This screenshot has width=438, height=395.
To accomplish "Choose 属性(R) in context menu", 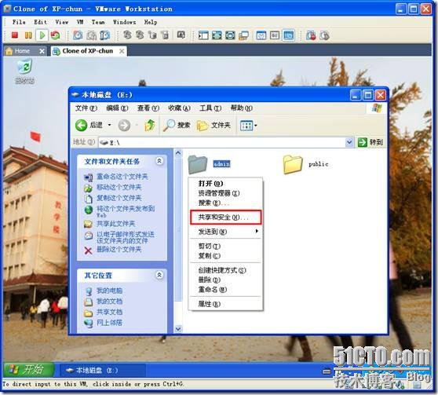I will tap(225, 304).
